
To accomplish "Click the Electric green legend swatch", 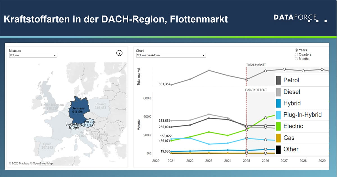I will point(278,126).
